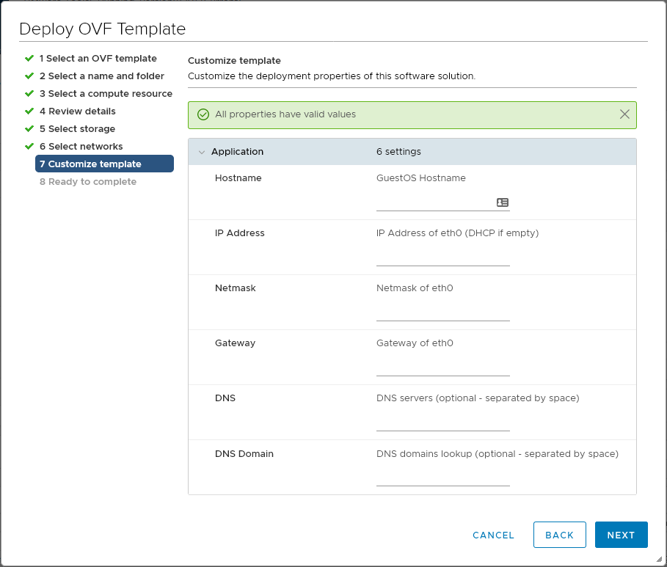The height and width of the screenshot is (567, 667).
Task: Click the checkmark beside Select storage
Action: (29, 129)
